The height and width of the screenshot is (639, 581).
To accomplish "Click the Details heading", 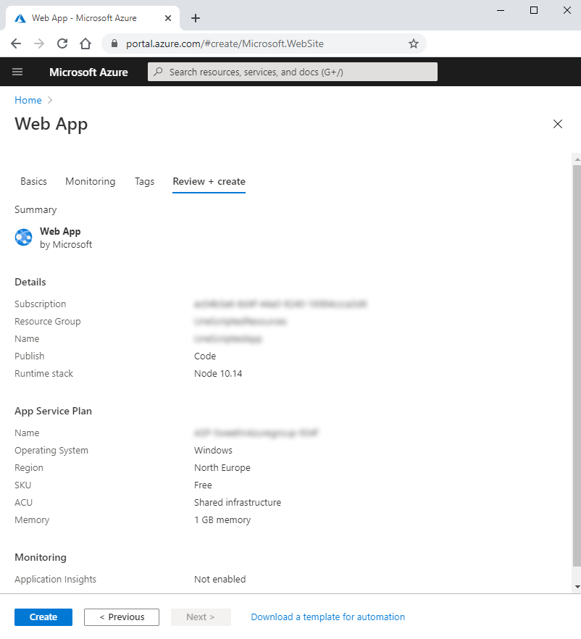I will [x=30, y=282].
